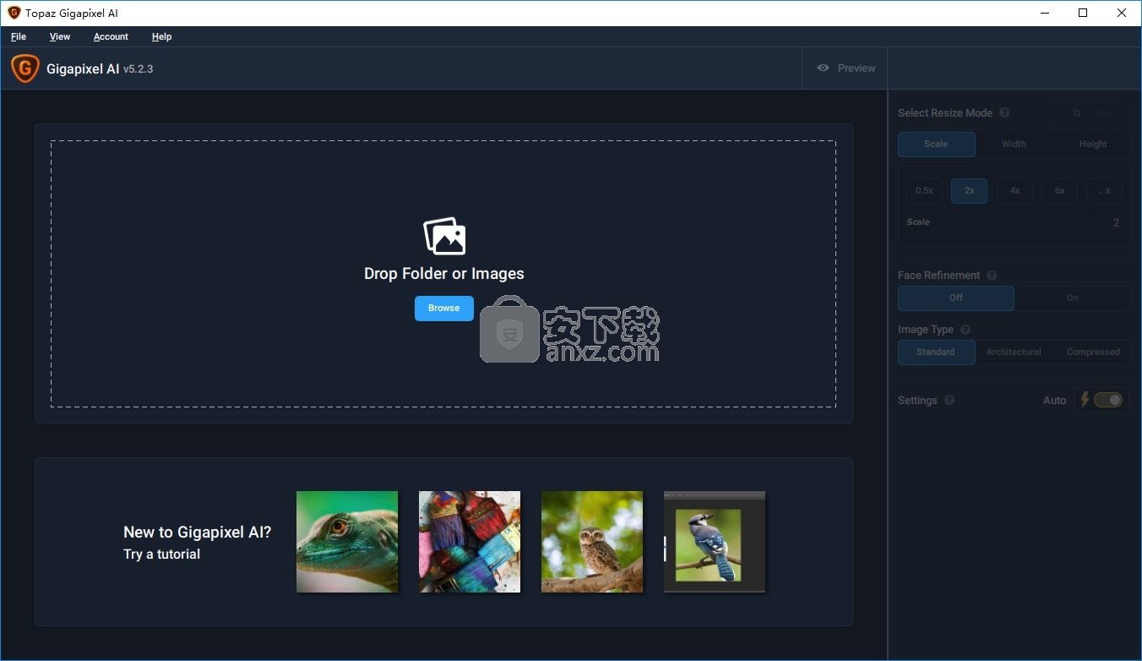Click the New to Gigapixel AI? heading
The width and height of the screenshot is (1142, 661).
[x=198, y=533]
